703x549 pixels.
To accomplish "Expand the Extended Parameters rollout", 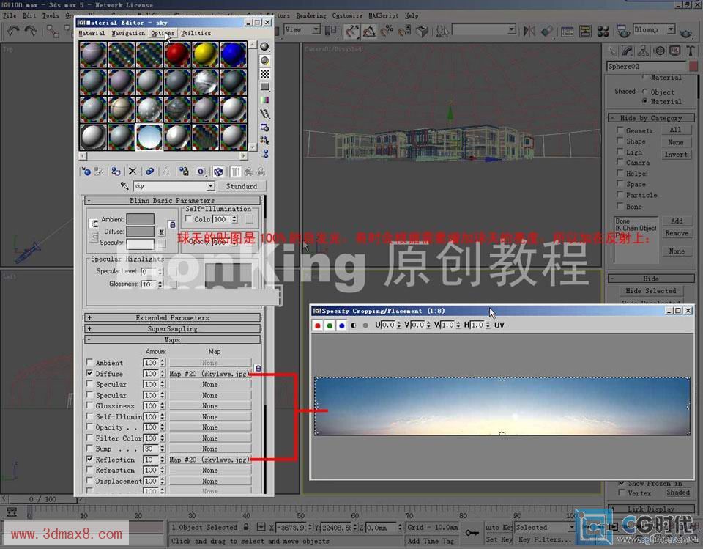I will [x=172, y=317].
